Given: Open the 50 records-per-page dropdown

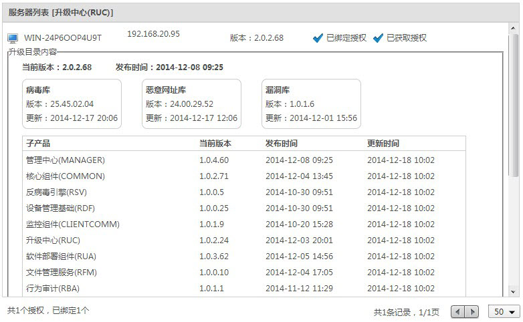Looking at the screenshot, I should click(505, 312).
